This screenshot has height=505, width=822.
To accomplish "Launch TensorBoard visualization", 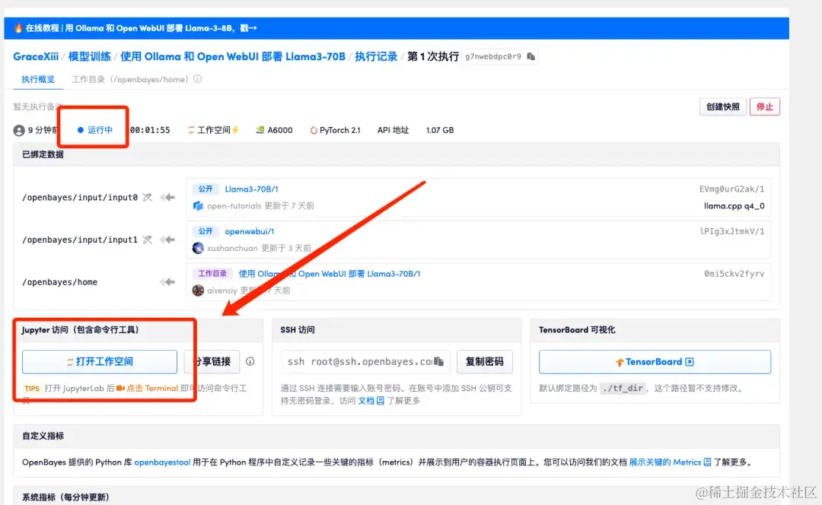I will [653, 361].
